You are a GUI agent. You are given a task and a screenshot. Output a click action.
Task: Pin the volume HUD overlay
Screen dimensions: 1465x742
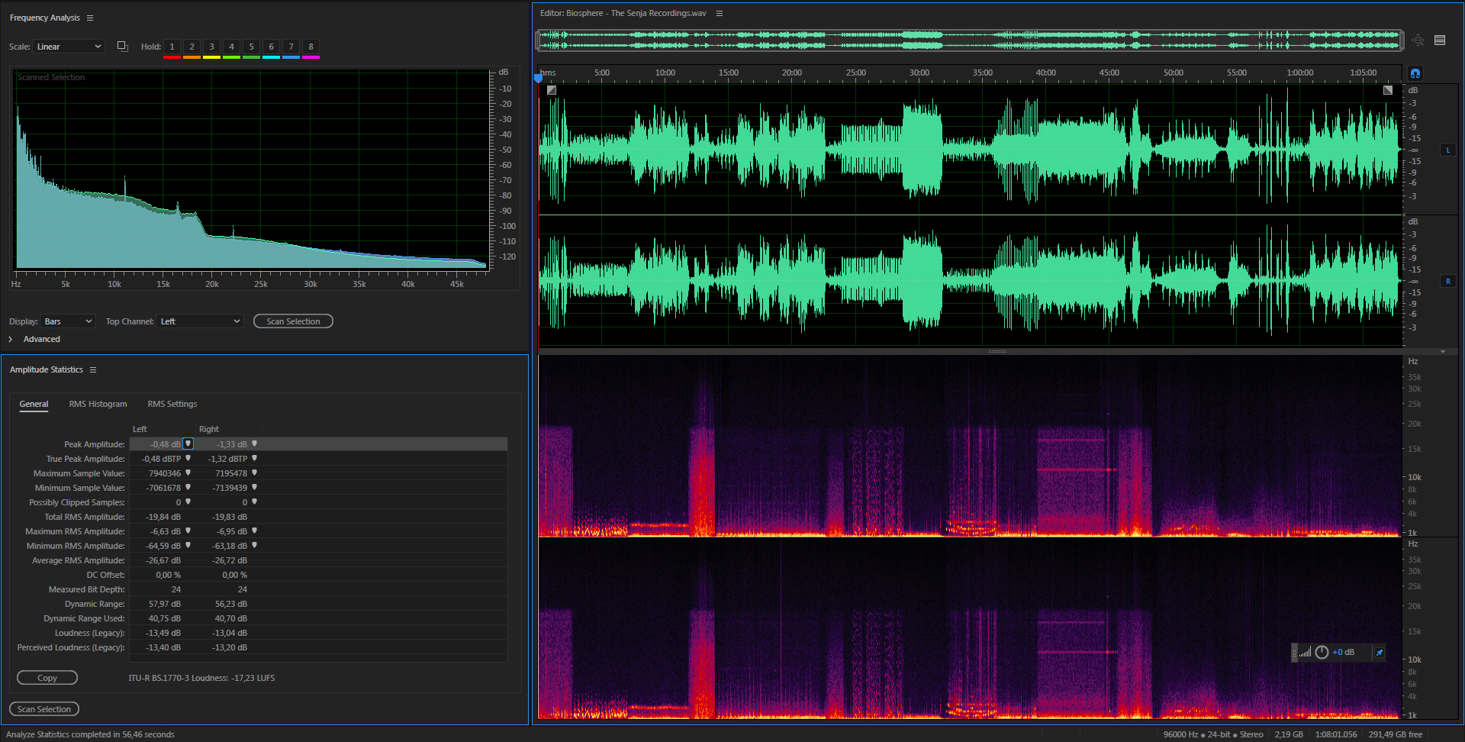pos(1379,653)
